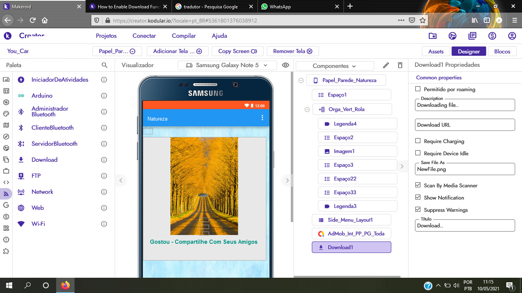This screenshot has height=293, width=522.
Task: Delete component using the trash icon
Action: tap(400, 65)
